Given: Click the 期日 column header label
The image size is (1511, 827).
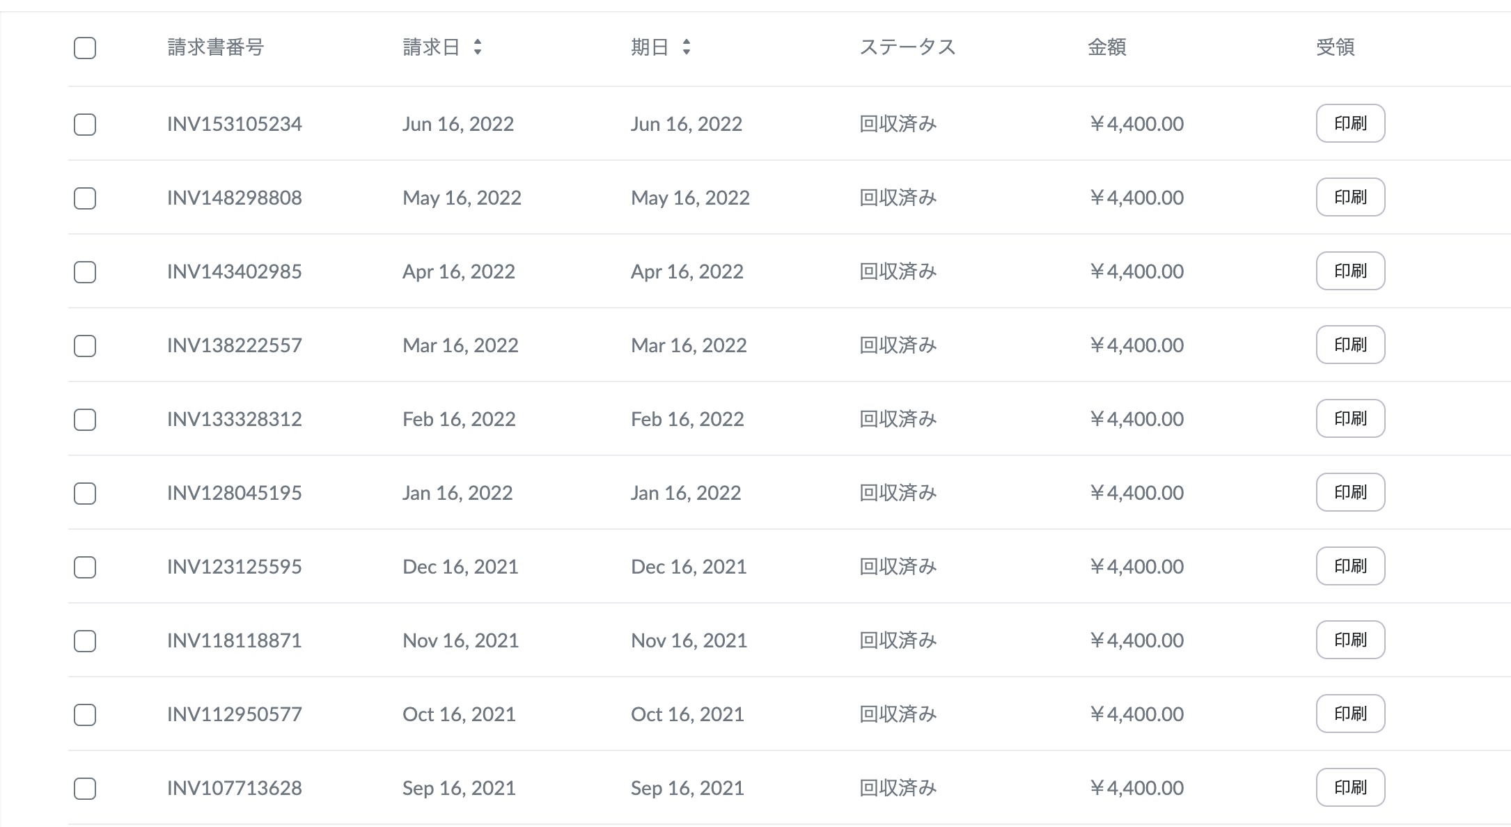Looking at the screenshot, I should [650, 47].
